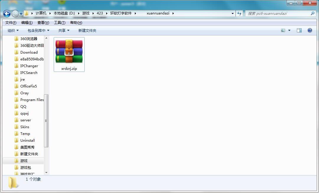
Task: Select the Download folder in the tree
Action: [29, 52]
